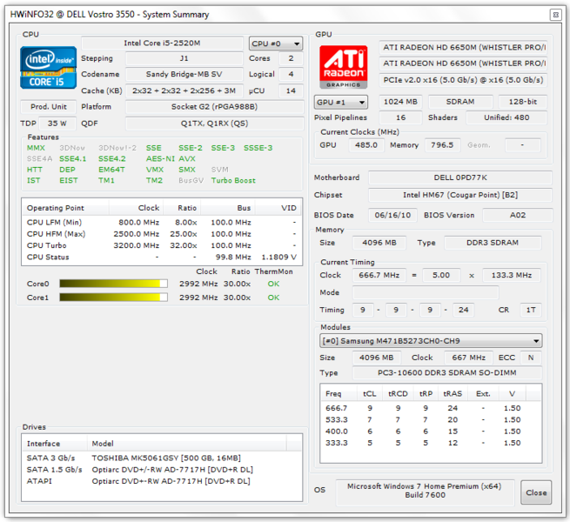The height and width of the screenshot is (522, 570).
Task: Click the AES-NI feature label
Action: [x=160, y=159]
